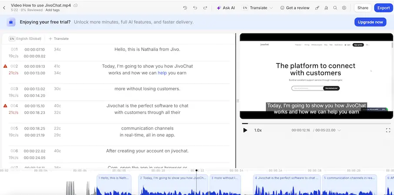Open version history clock icon
394x195 pixels.
pyautogui.click(x=185, y=8)
